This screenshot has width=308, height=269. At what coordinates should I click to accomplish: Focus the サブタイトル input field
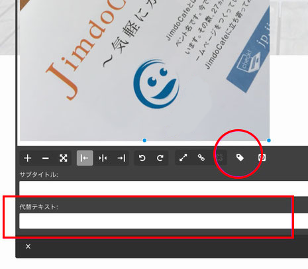click(164, 188)
